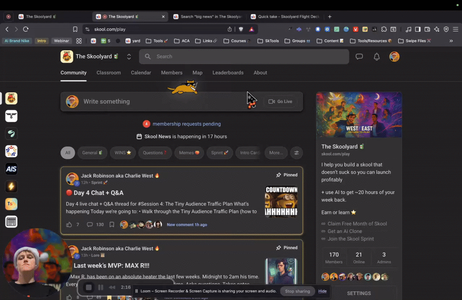Select the All category filter
The height and width of the screenshot is (300, 462).
(68, 153)
